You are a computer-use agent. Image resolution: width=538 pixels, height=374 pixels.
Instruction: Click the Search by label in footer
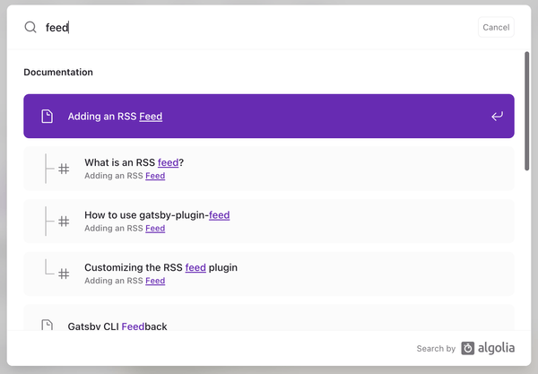pos(436,349)
